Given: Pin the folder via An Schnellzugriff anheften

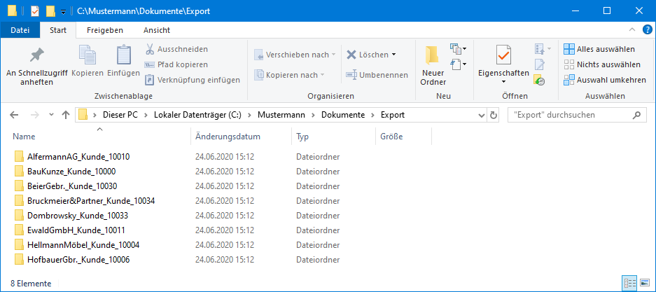Looking at the screenshot, I should [37, 66].
